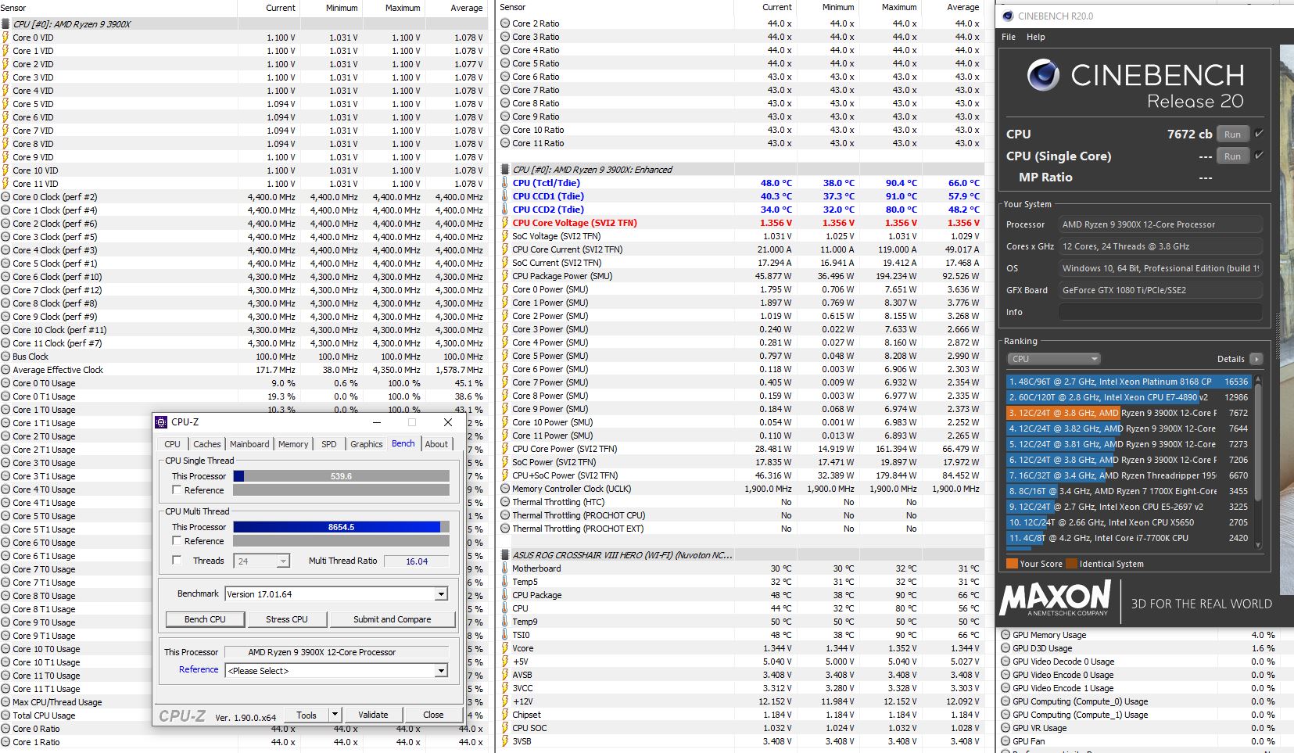Image resolution: width=1294 pixels, height=753 pixels.
Task: Click the icon beside Bus Clock sensor
Action: point(5,357)
